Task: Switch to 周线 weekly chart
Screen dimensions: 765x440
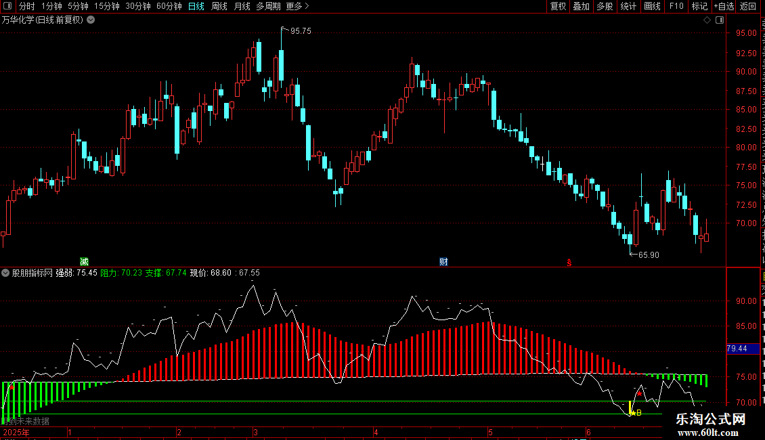Action: [219, 6]
